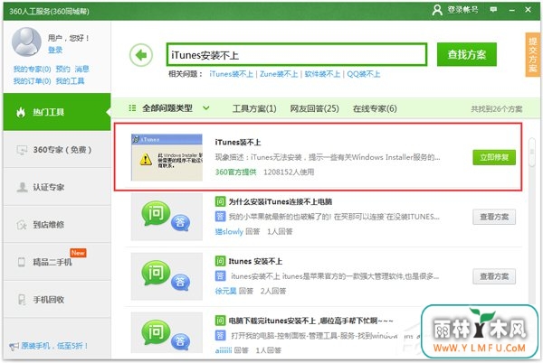Click related question QQ装不上 link

click(x=364, y=74)
